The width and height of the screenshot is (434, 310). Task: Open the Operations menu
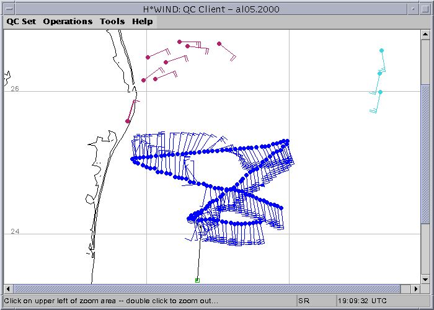pyautogui.click(x=68, y=21)
